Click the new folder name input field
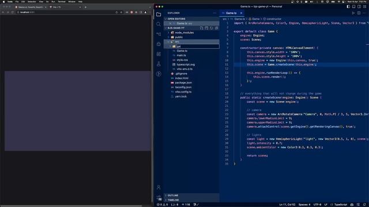Image resolution: width=369 pixels, height=207 pixels. point(198,47)
